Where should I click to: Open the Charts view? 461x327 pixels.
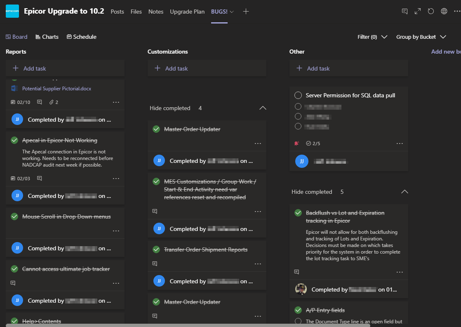click(47, 37)
